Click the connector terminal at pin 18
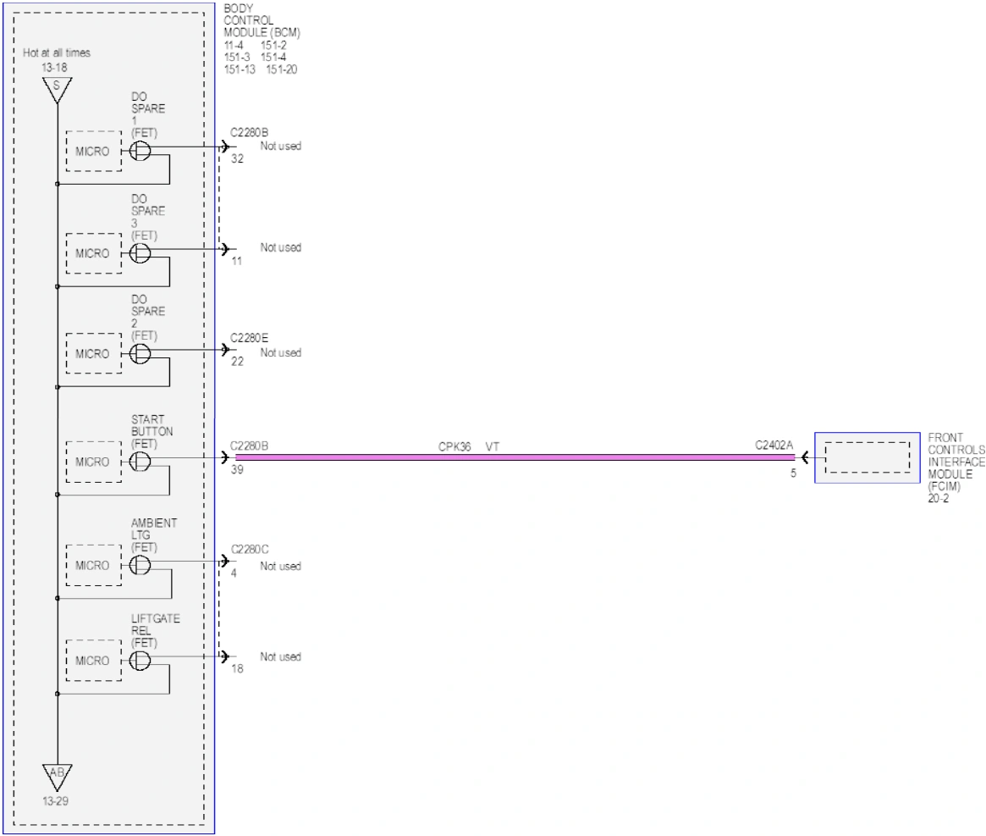The height and width of the screenshot is (836, 986). pyautogui.click(x=225, y=656)
